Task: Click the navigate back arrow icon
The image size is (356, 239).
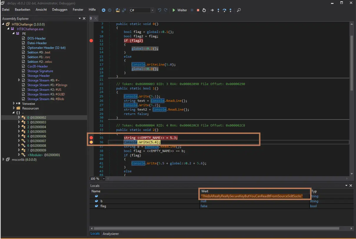Action: tap(104, 10)
